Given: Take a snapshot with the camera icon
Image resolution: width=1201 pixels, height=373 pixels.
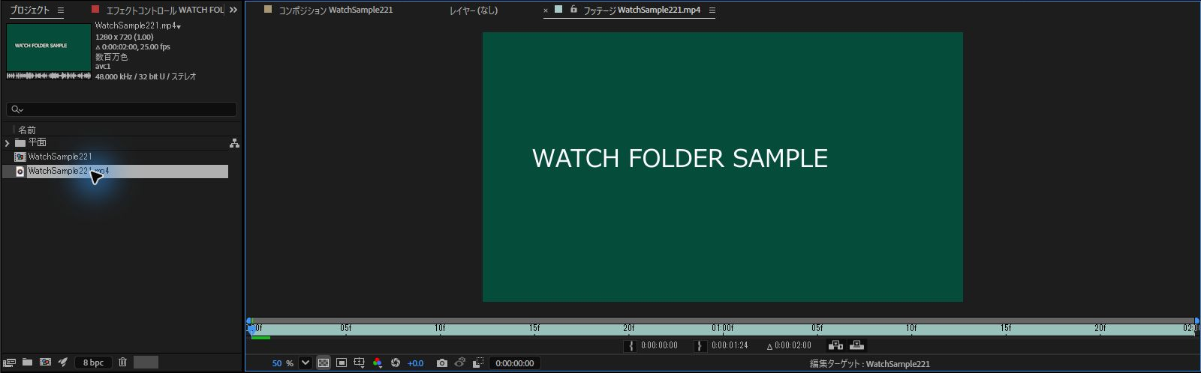Looking at the screenshot, I should tap(442, 363).
